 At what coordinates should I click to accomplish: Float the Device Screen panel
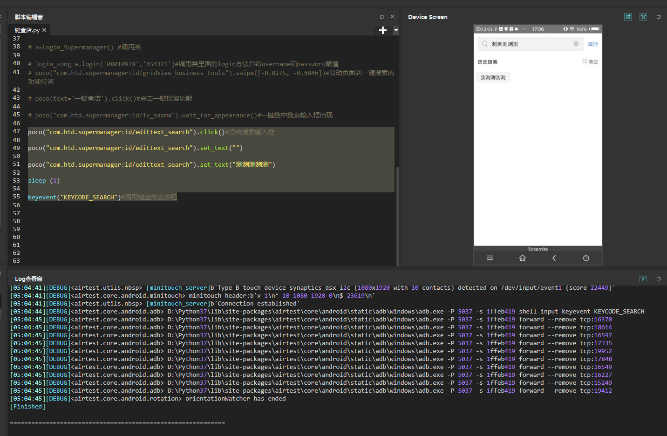click(659, 17)
